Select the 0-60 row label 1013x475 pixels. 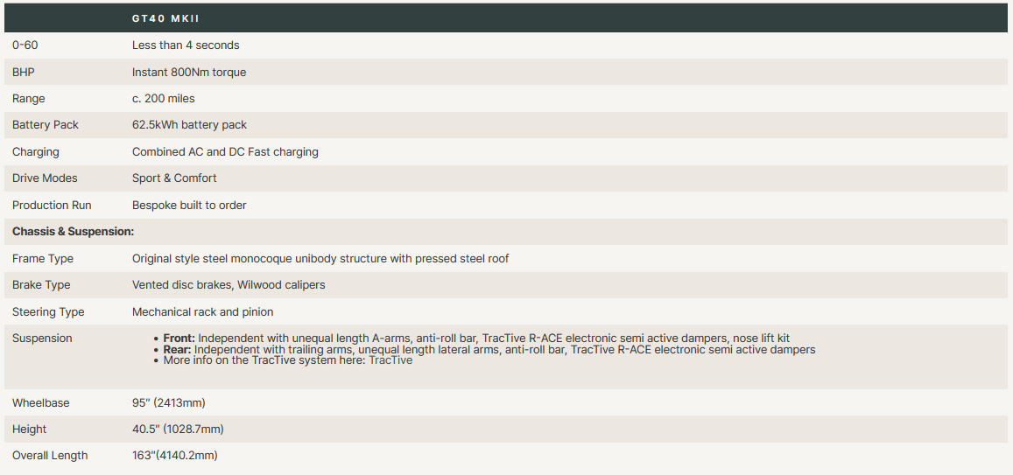(25, 45)
